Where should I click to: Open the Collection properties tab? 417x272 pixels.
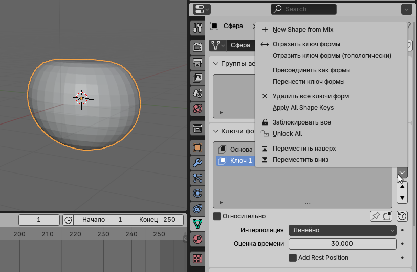[x=197, y=128]
